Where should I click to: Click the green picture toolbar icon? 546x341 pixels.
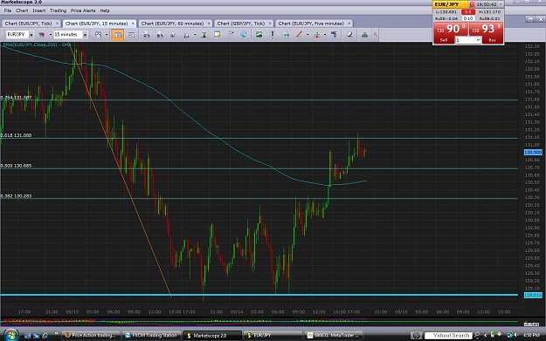[x=259, y=34]
